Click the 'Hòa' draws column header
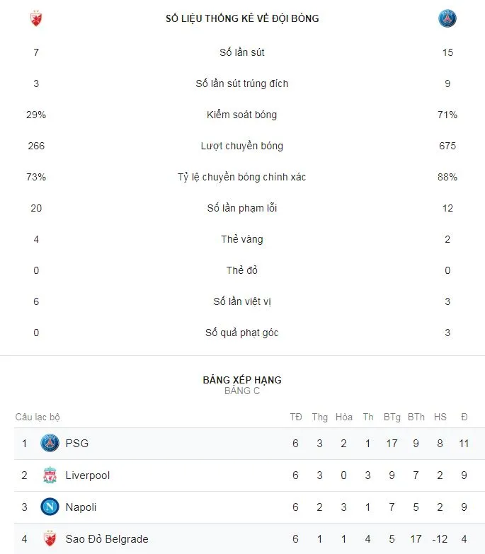 [344, 417]
